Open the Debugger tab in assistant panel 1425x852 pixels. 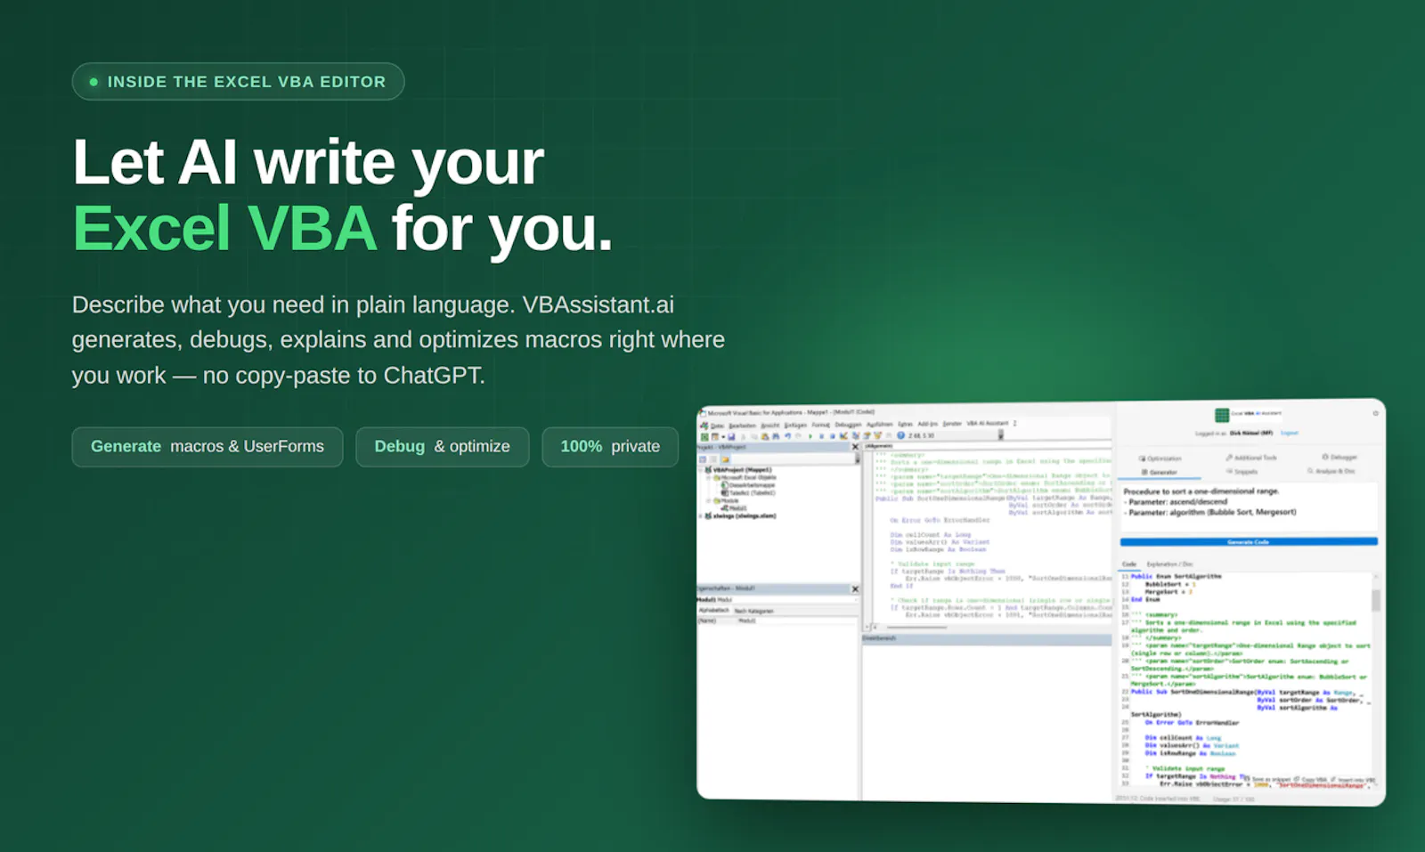[1339, 457]
